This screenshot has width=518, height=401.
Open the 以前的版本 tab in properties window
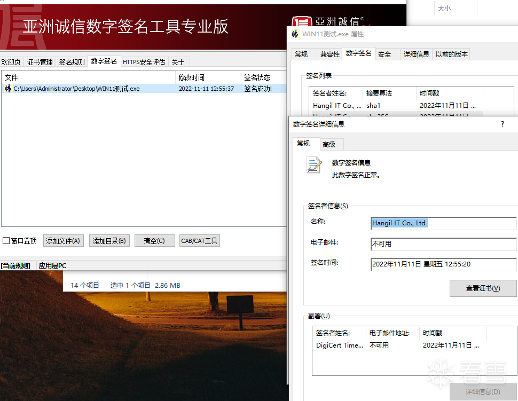[452, 54]
